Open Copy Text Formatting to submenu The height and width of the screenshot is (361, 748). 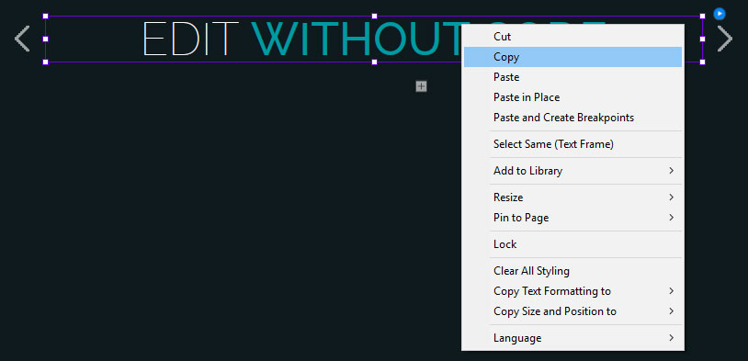(x=572, y=291)
